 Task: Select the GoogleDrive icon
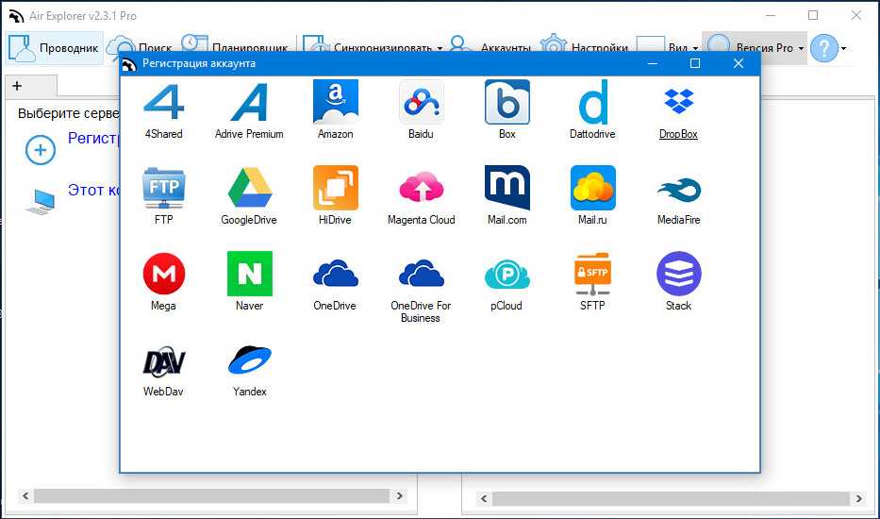249,189
